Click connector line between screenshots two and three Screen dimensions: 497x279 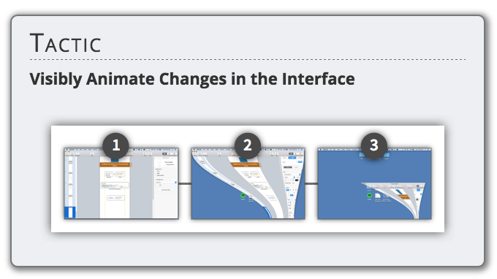point(311,183)
